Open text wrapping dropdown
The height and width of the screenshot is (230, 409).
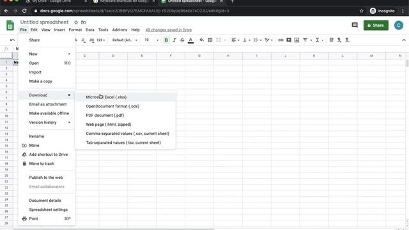tap(257, 40)
